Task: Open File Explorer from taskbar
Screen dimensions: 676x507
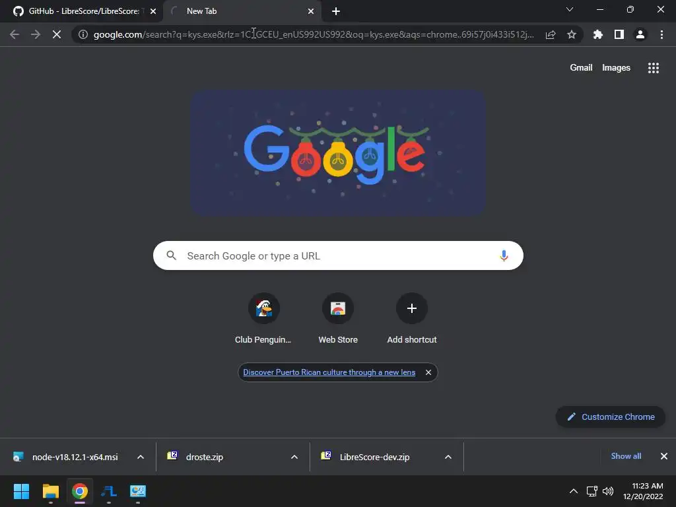Action: click(x=50, y=491)
